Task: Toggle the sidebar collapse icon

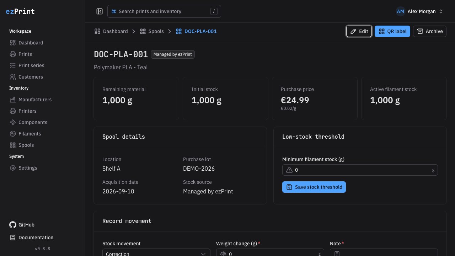Action: coord(100,11)
